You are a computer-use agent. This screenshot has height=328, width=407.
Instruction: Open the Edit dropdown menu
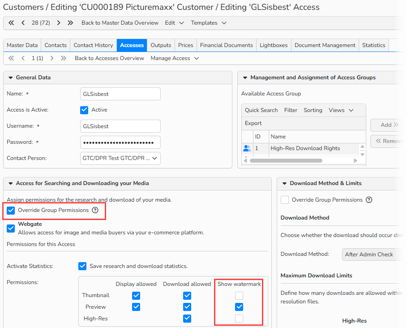pos(175,23)
